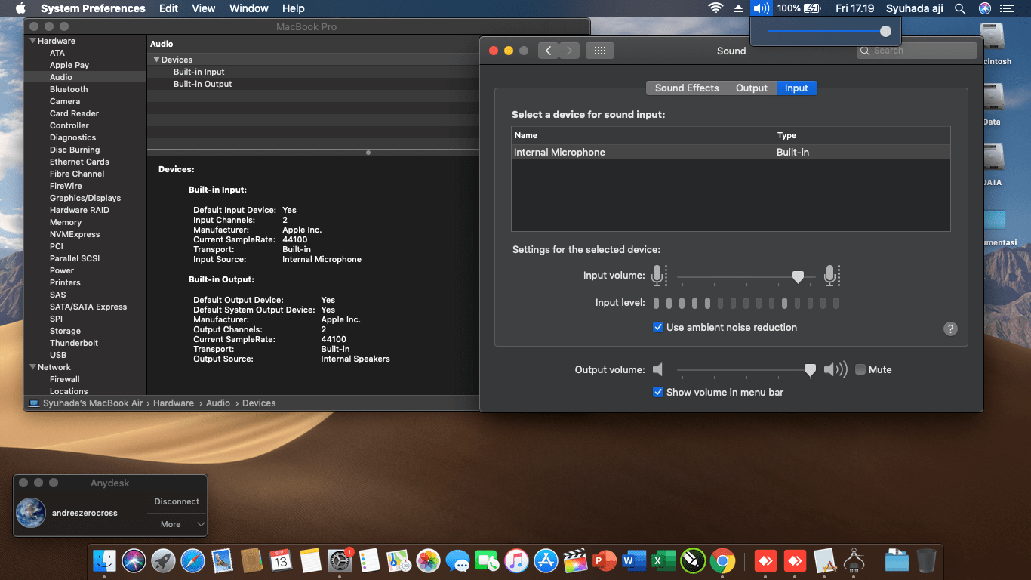Image resolution: width=1031 pixels, height=580 pixels.
Task: Collapse the Hardware section triangle
Action: coord(32,41)
